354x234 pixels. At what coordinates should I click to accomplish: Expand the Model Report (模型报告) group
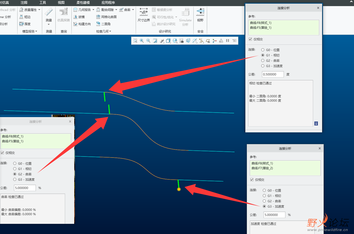pos(30,31)
